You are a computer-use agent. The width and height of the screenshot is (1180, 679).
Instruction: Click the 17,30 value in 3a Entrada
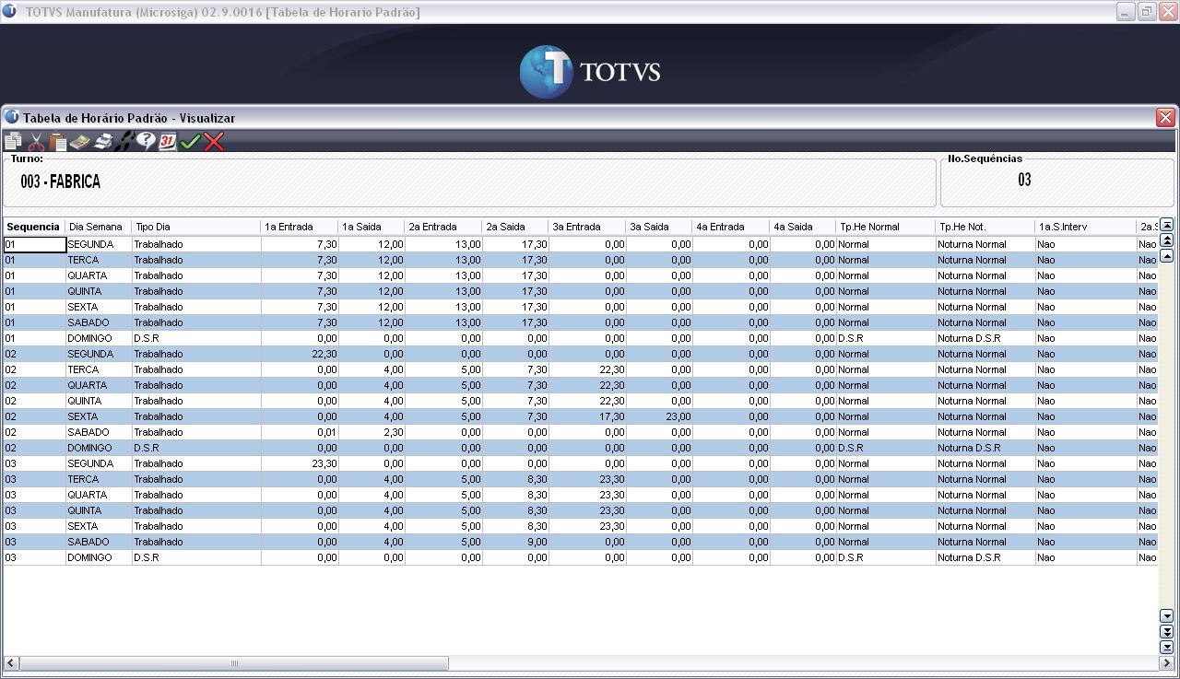pos(612,417)
